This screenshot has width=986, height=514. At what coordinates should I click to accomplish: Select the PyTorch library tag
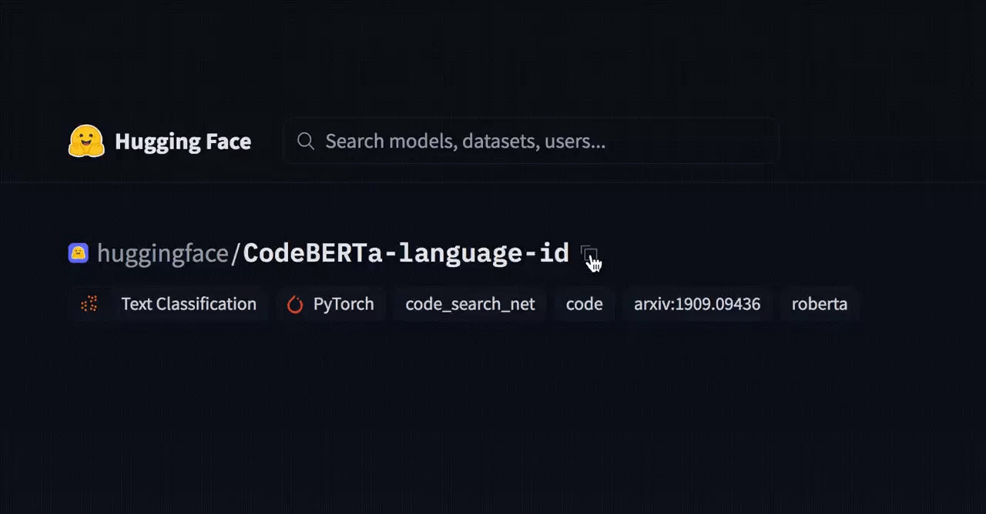(x=330, y=304)
